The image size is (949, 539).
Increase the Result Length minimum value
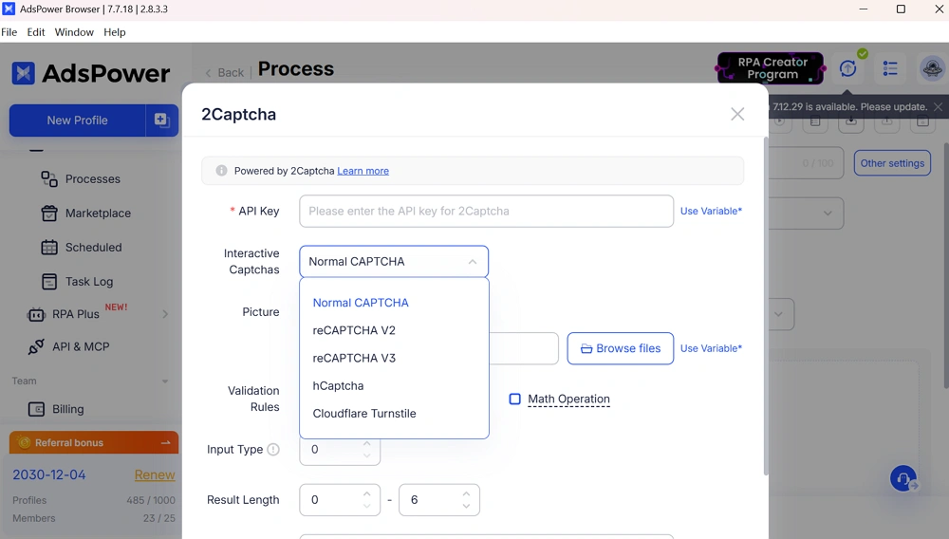(366, 493)
